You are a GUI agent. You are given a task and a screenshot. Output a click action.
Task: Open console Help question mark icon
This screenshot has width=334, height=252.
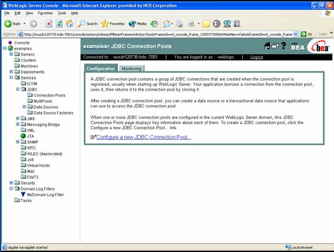click(283, 46)
